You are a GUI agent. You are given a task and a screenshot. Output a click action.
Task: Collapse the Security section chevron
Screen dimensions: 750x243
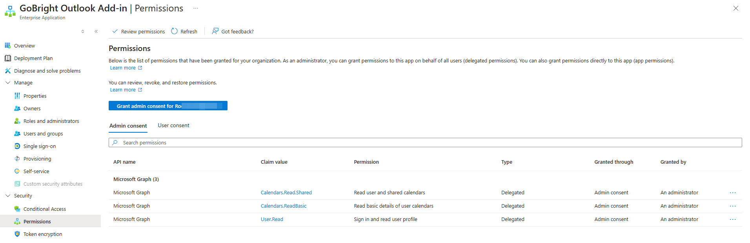point(7,195)
